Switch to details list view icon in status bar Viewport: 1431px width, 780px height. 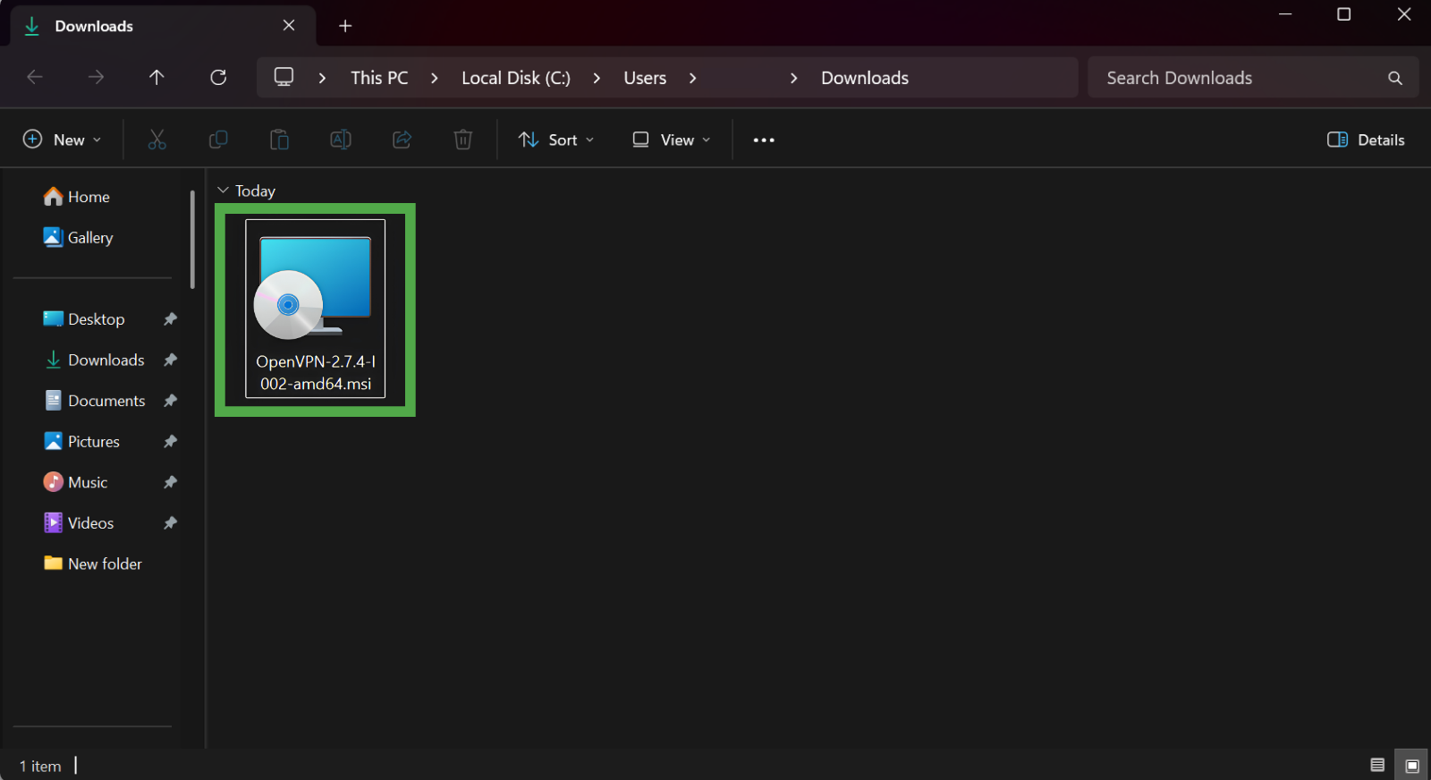(1377, 765)
